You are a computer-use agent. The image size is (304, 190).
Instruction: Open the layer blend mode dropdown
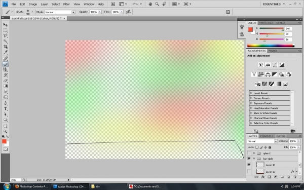coord(262,141)
